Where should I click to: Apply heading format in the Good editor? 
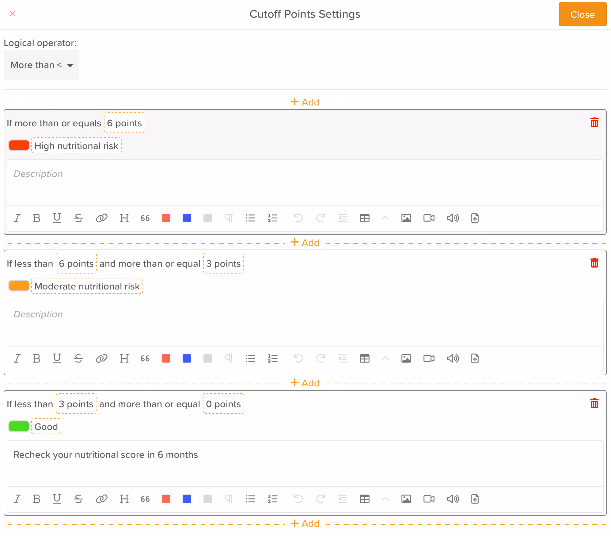[x=124, y=499]
